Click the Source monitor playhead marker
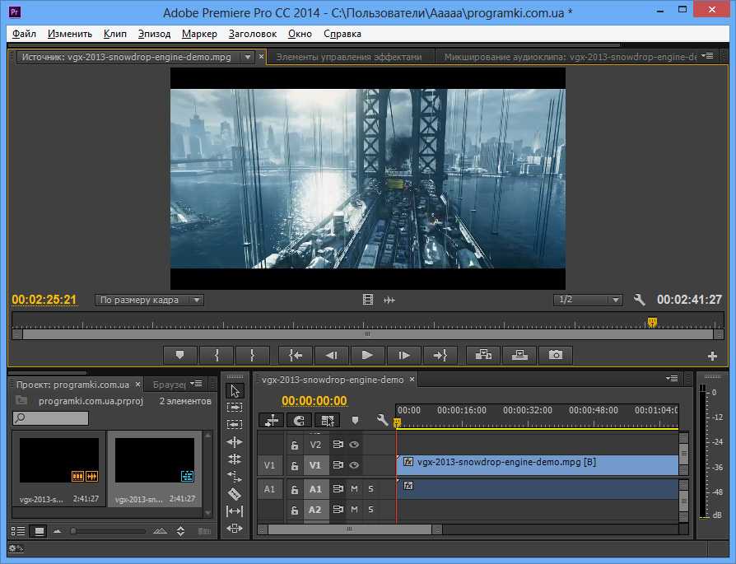The height and width of the screenshot is (564, 736). [652, 322]
